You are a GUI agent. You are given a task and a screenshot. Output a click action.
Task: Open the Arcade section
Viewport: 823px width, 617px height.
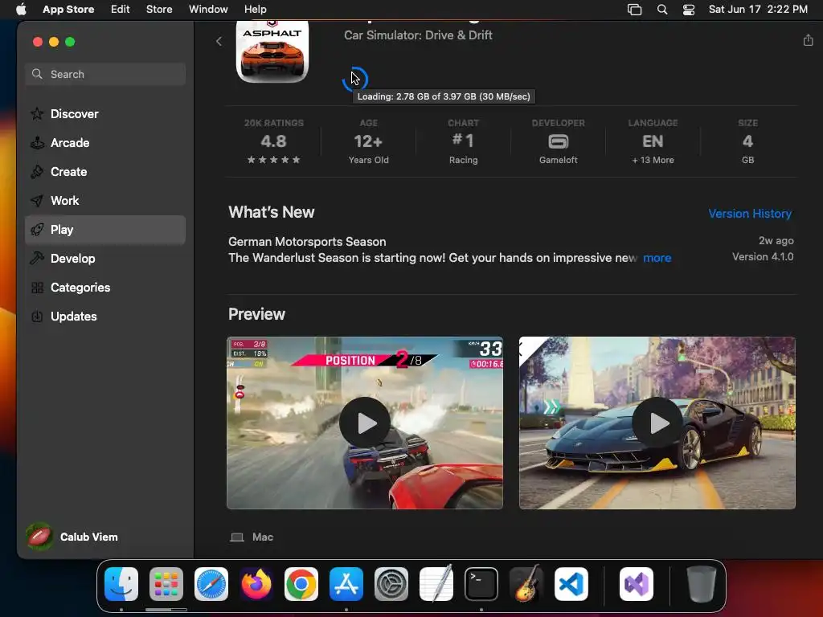tap(105, 143)
